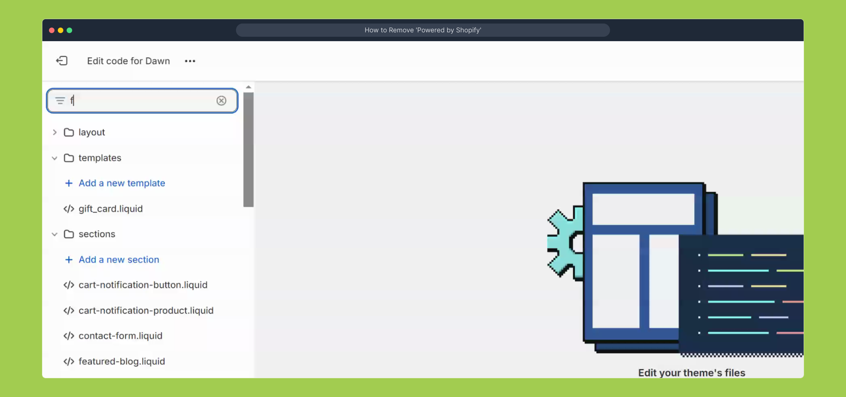846x397 pixels.
Task: Click the sidebar scrollbar thumb
Action: click(x=248, y=149)
